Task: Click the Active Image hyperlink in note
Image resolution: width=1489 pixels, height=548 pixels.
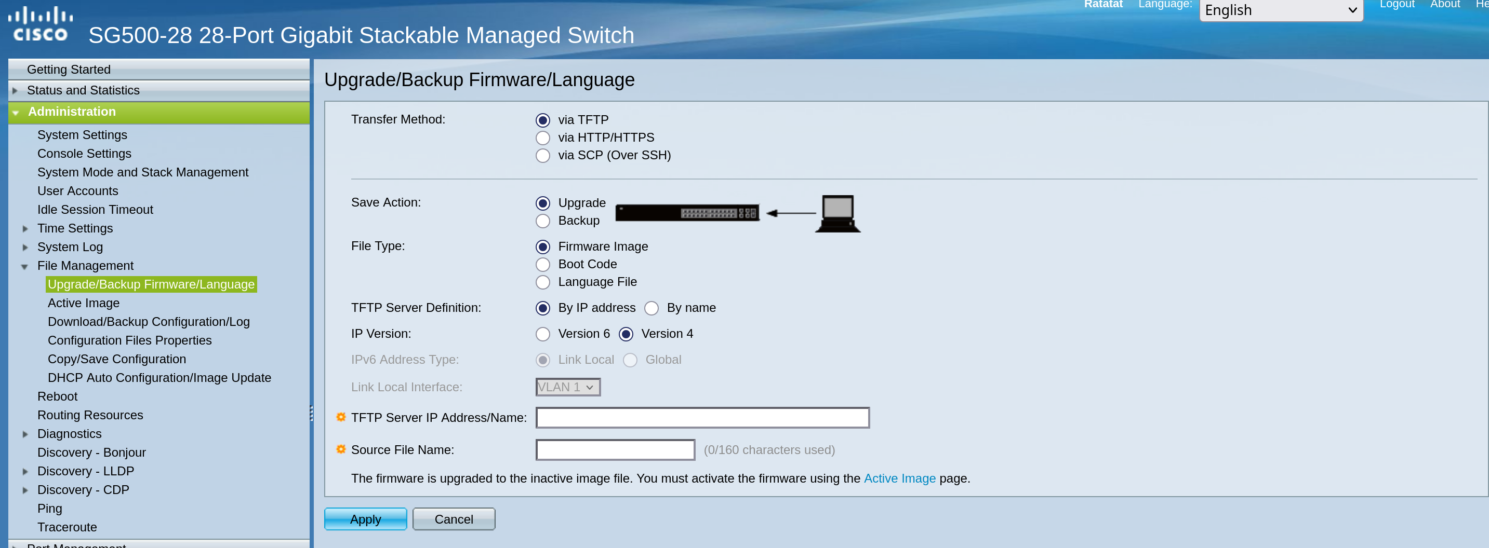Action: coord(899,478)
